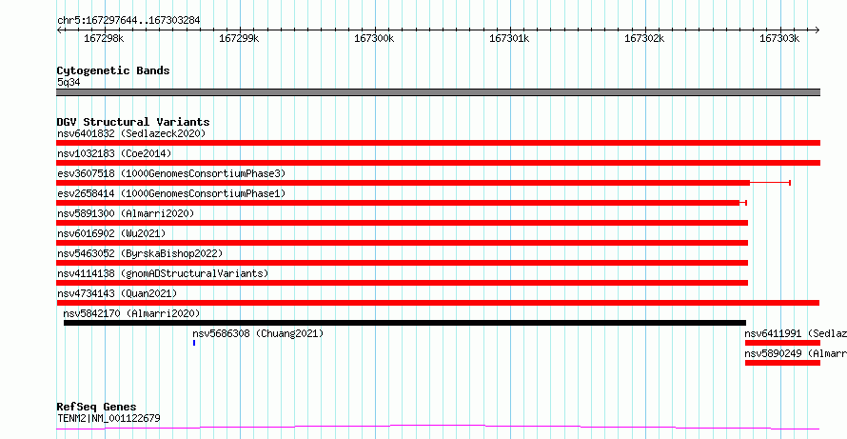The width and height of the screenshot is (847, 439).
Task: Open TENM2|NM_001122679 gene label
Action: 108,418
